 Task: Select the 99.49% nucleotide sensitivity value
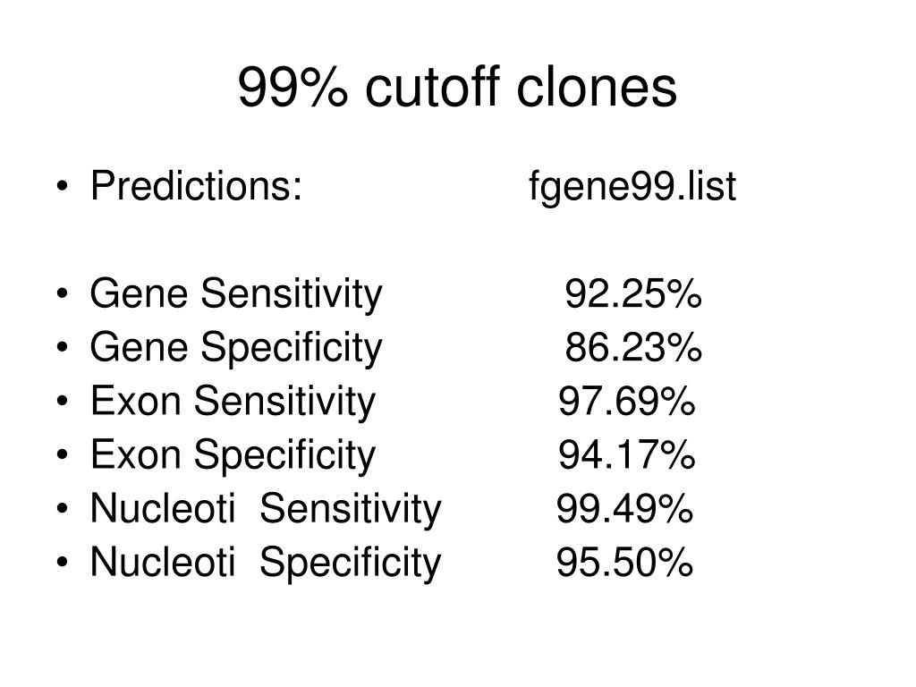(x=624, y=509)
